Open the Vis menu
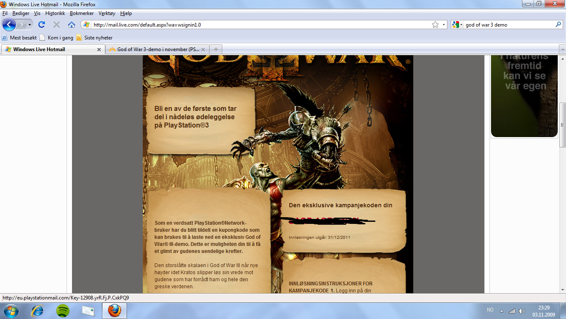The image size is (566, 319). coord(37,13)
